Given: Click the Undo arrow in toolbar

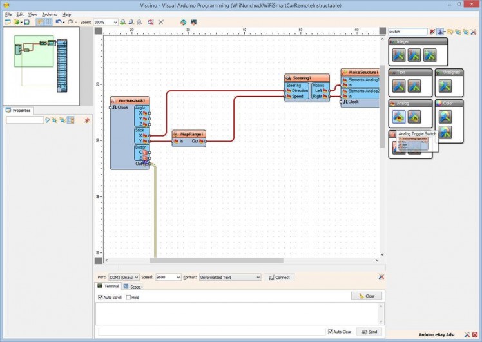Looking at the screenshot, I should pyautogui.click(x=58, y=22).
